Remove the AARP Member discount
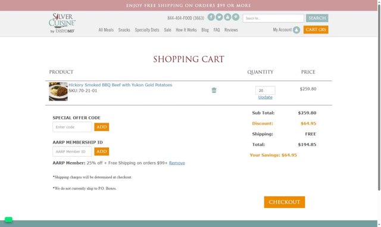The width and height of the screenshot is (381, 227). pyautogui.click(x=177, y=163)
